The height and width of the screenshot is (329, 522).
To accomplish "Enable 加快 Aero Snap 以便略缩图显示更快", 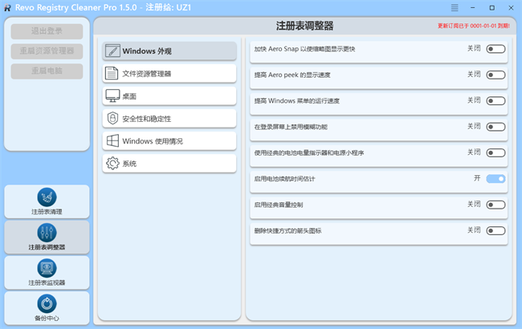I will pos(495,49).
